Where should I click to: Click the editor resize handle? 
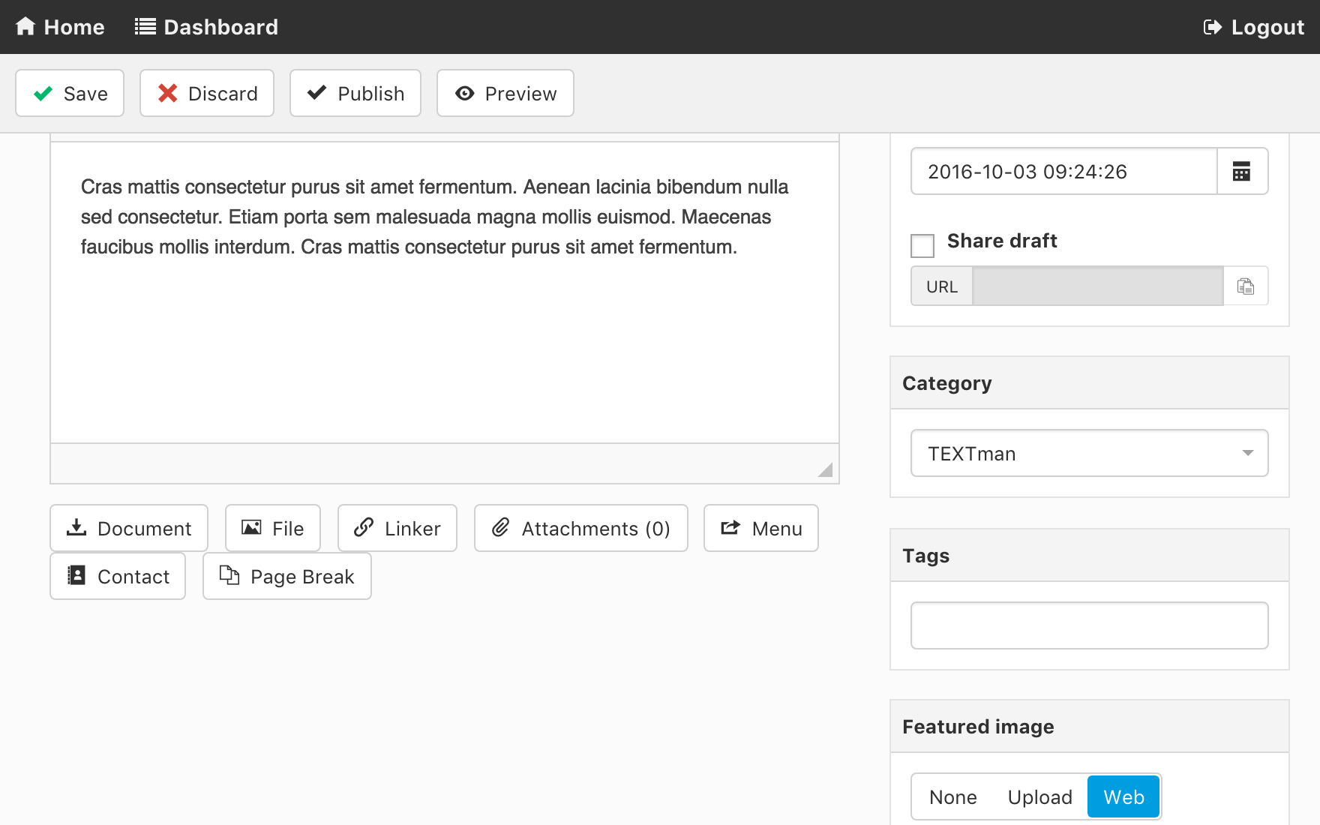[825, 470]
